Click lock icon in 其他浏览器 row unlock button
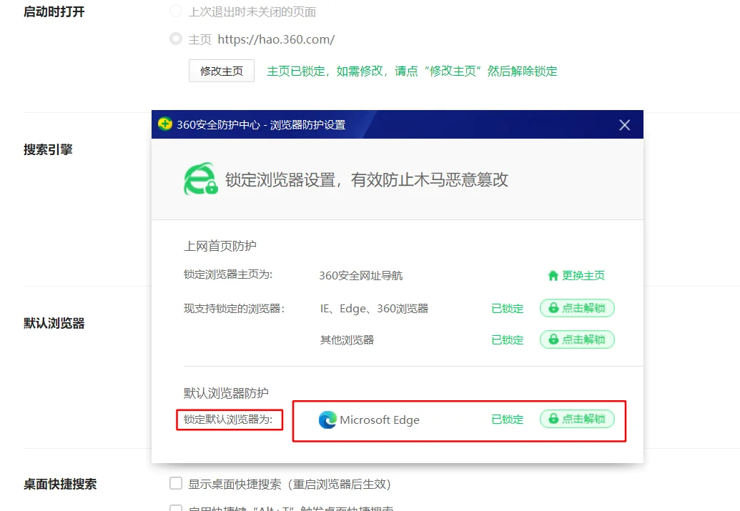This screenshot has height=511, width=740. [553, 339]
